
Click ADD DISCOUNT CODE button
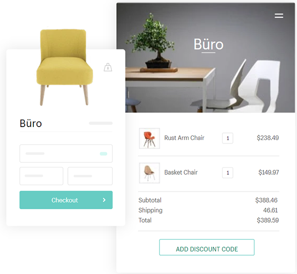(x=207, y=247)
